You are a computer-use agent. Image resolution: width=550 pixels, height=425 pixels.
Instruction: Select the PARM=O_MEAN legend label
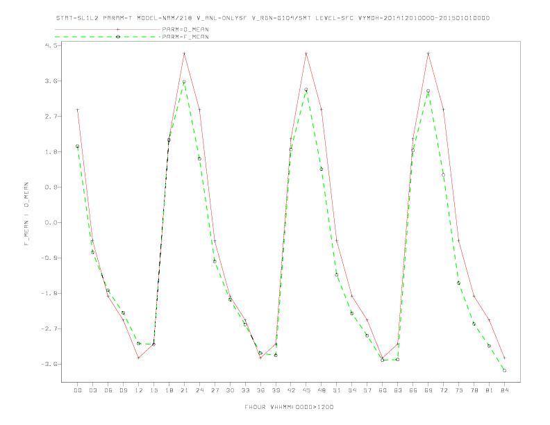click(x=185, y=29)
